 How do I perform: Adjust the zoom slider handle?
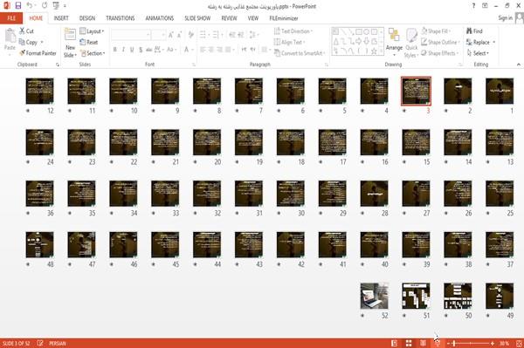[x=454, y=344]
